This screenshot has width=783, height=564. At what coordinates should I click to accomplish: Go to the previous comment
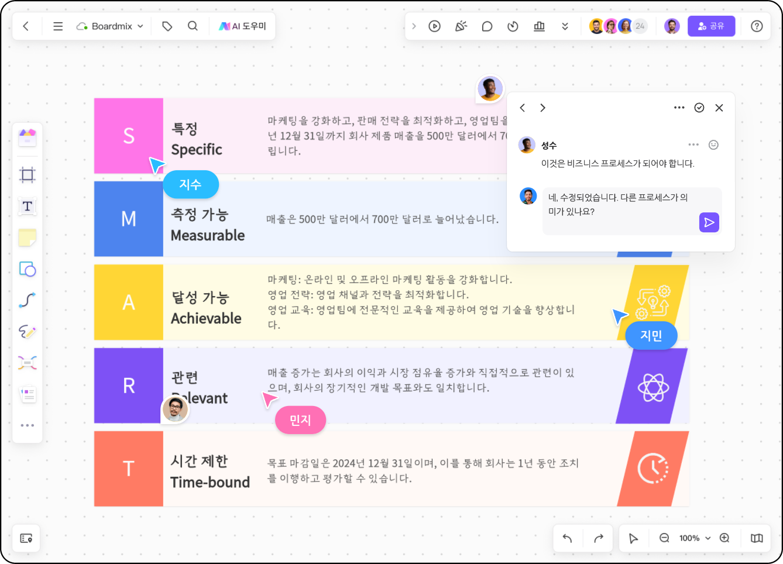click(523, 108)
